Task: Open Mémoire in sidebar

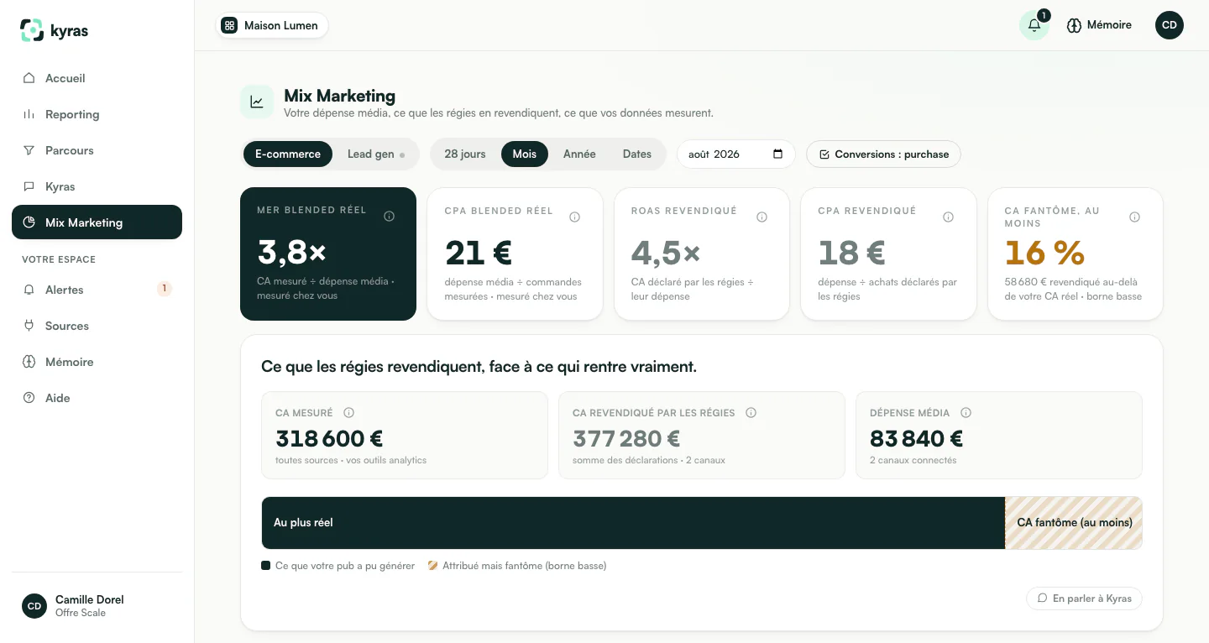Action: pyautogui.click(x=97, y=362)
